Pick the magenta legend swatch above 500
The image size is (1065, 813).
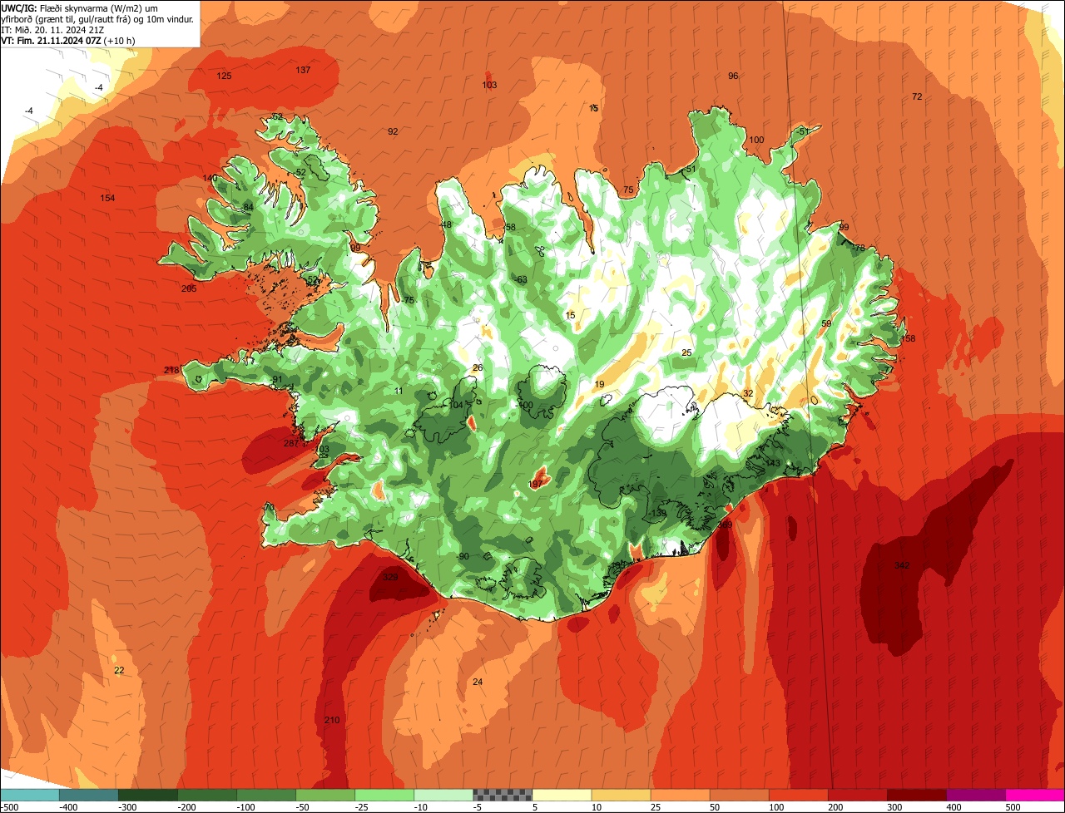pyautogui.click(x=1035, y=795)
